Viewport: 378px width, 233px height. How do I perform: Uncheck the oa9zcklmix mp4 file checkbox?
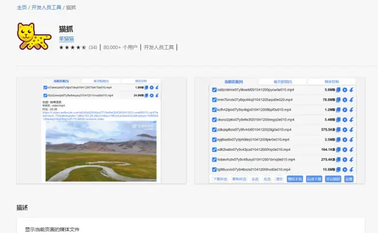[x=214, y=90]
